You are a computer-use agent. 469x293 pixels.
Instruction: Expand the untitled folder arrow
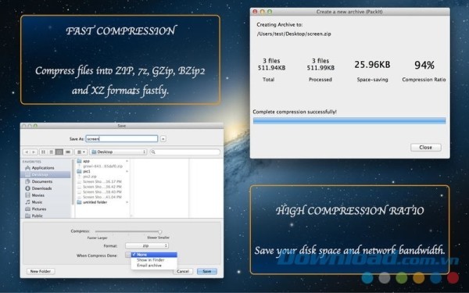click(x=127, y=202)
